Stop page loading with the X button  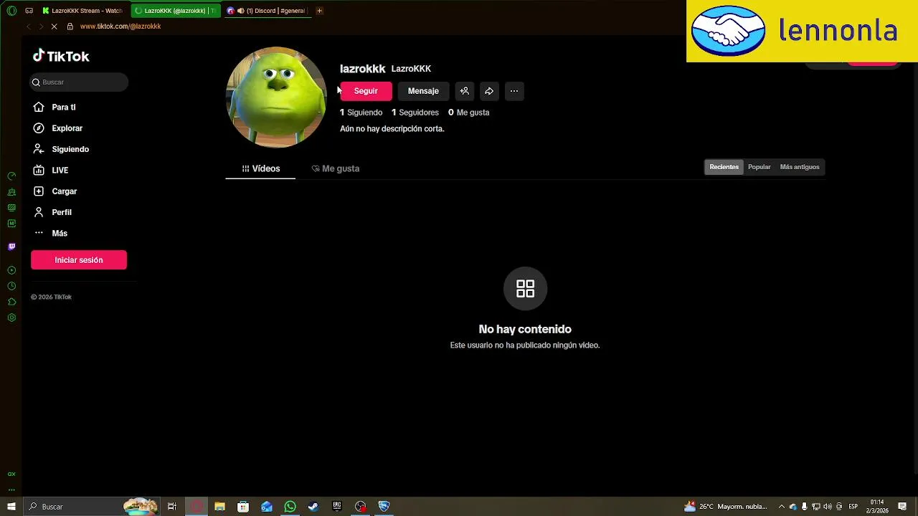tap(54, 27)
